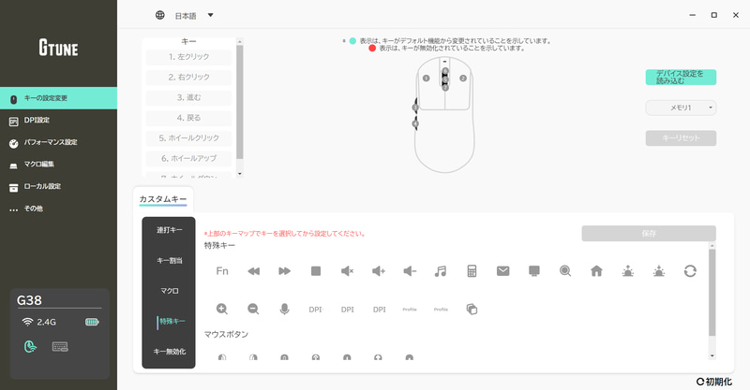Click the teal mouse device icon under G38

[30, 347]
